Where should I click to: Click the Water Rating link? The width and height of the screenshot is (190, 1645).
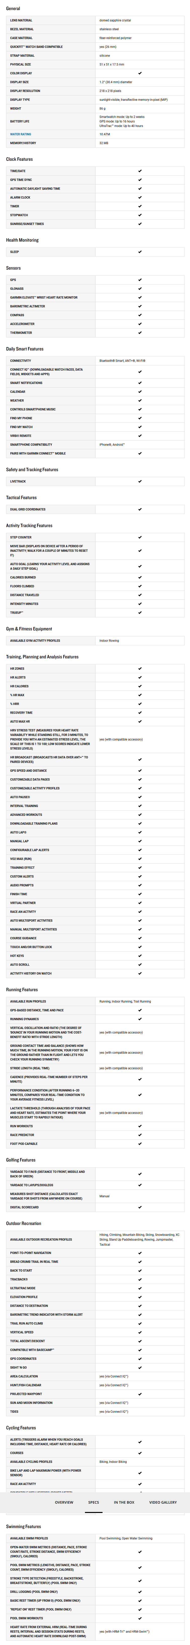coord(20,134)
